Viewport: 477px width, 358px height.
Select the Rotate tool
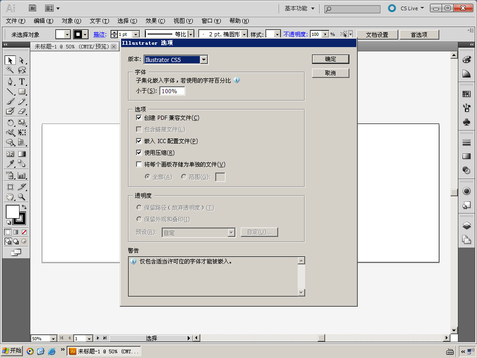pyautogui.click(x=10, y=123)
